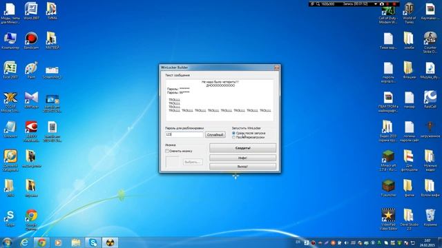Select the TLauncher desktop icon
This screenshot has width=442, height=248.
click(388, 188)
